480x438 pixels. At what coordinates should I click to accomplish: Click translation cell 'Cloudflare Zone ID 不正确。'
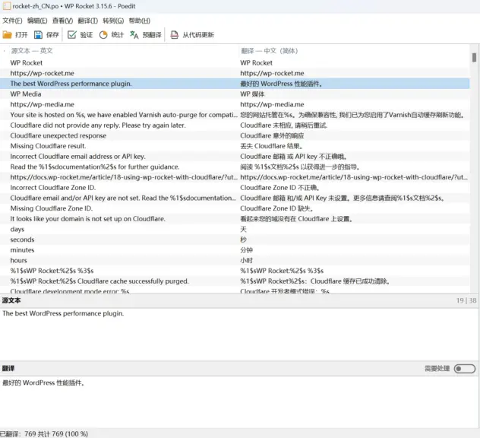click(279, 188)
